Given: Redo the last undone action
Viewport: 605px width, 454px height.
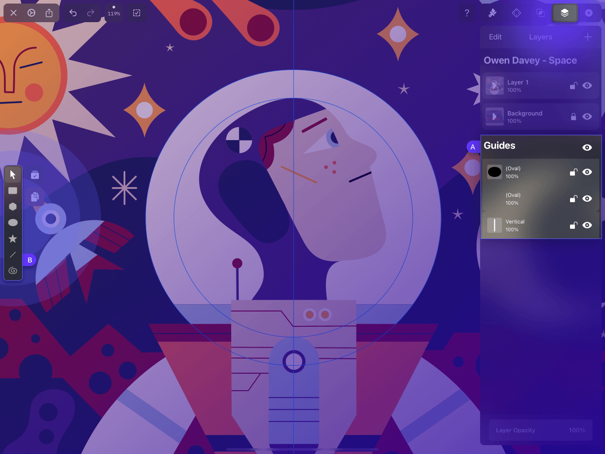Looking at the screenshot, I should click(91, 13).
